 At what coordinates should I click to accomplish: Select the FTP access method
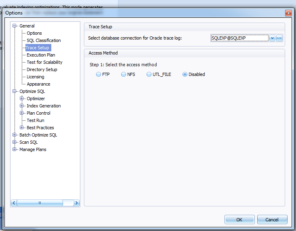click(x=99, y=74)
